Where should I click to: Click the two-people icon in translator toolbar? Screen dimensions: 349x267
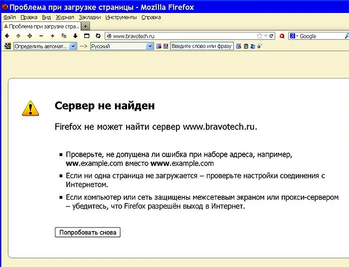[x=253, y=46]
